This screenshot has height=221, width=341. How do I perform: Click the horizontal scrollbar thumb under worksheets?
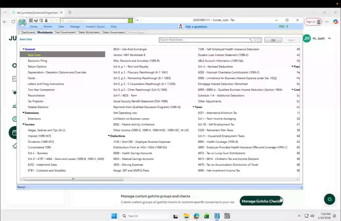pyautogui.click(x=73, y=179)
